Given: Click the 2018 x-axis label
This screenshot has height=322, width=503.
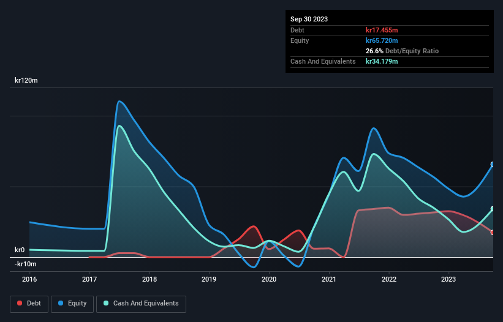Looking at the screenshot, I should pos(149,279).
